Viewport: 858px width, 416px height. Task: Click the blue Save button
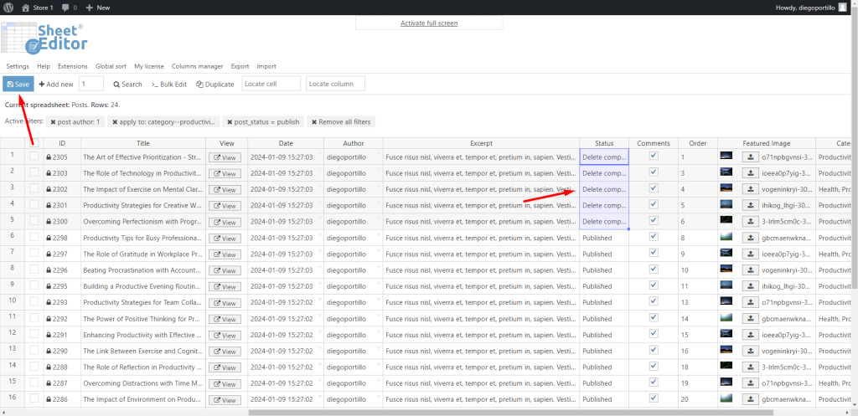(18, 85)
